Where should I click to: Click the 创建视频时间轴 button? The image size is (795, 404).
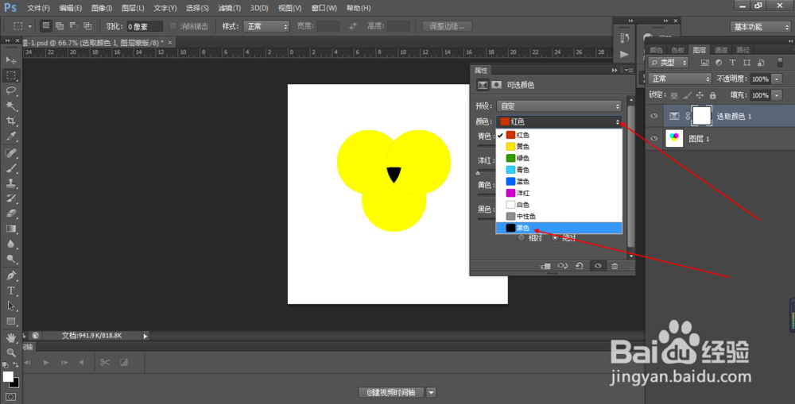pyautogui.click(x=391, y=392)
